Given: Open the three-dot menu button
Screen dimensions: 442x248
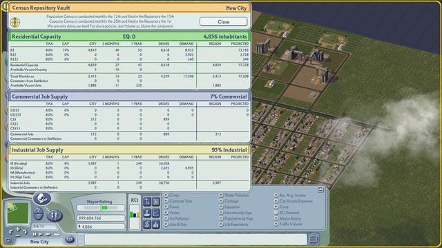Looking at the screenshot, I should 70,239.
